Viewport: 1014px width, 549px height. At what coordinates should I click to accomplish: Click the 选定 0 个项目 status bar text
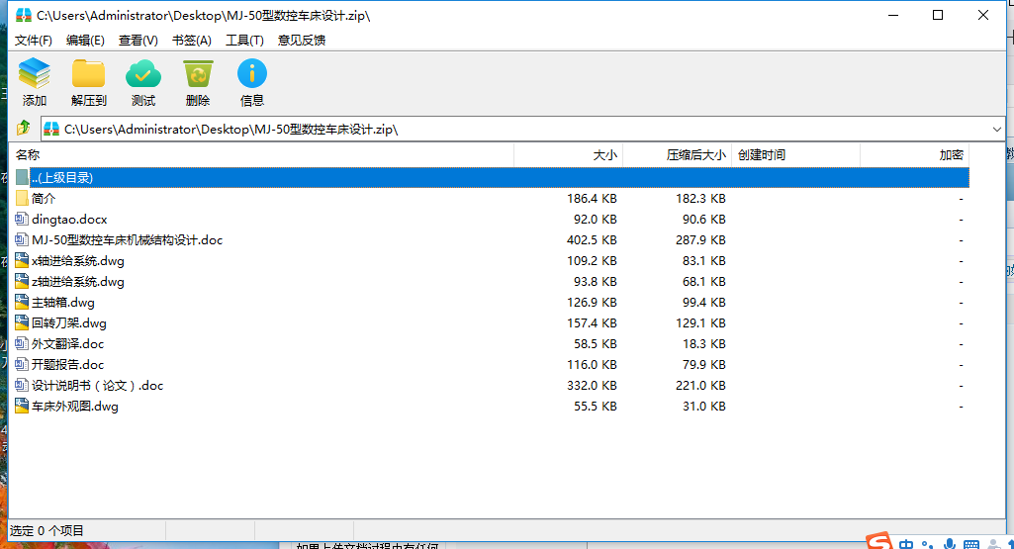click(x=46, y=531)
